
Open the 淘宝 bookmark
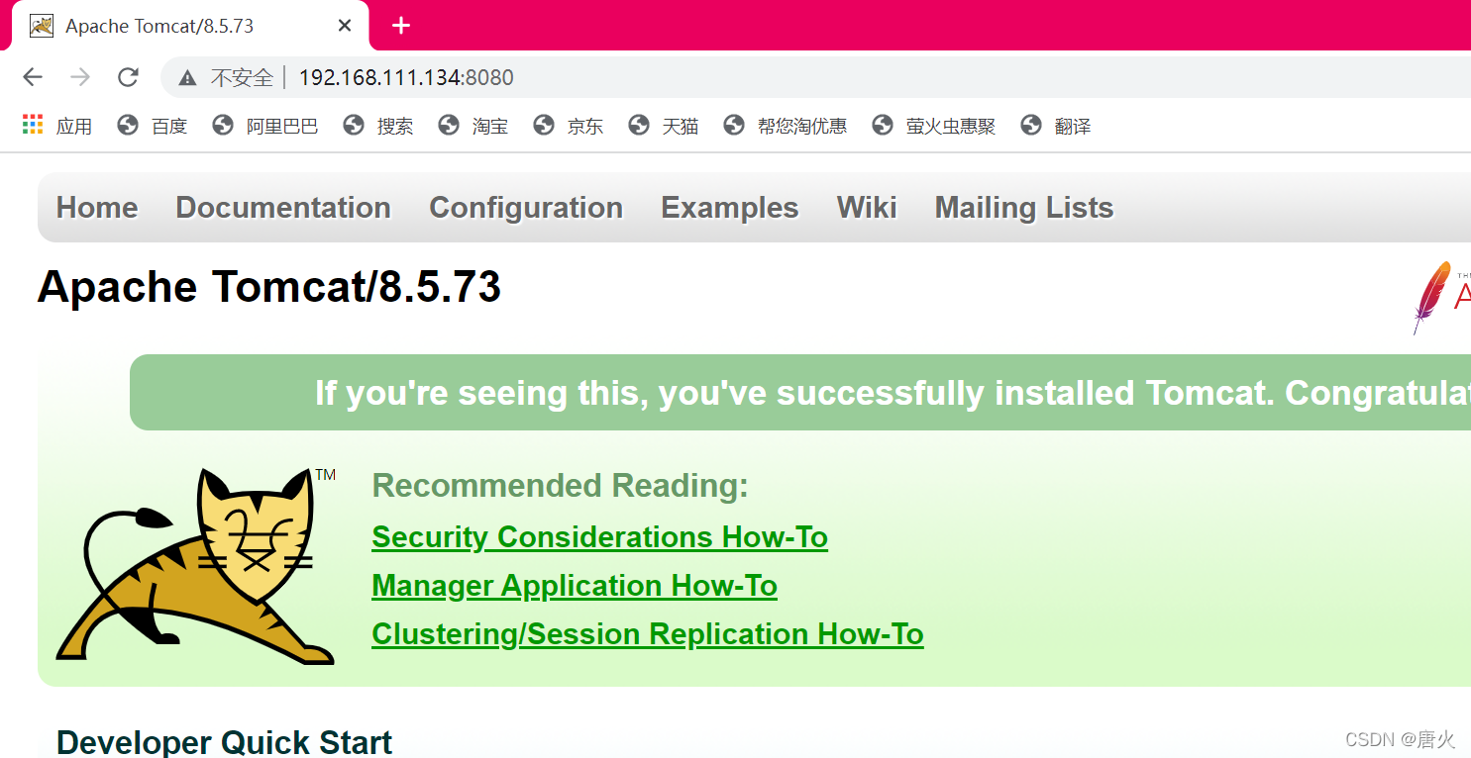[490, 126]
